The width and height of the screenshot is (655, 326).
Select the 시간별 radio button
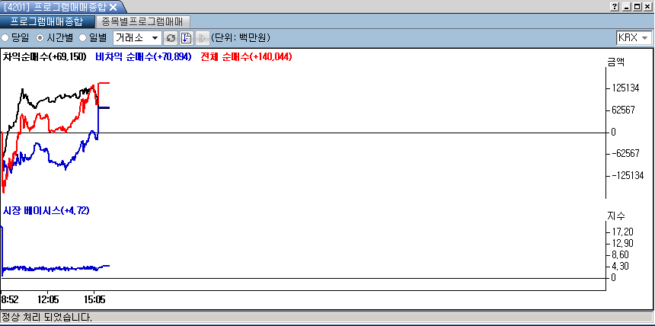point(40,38)
